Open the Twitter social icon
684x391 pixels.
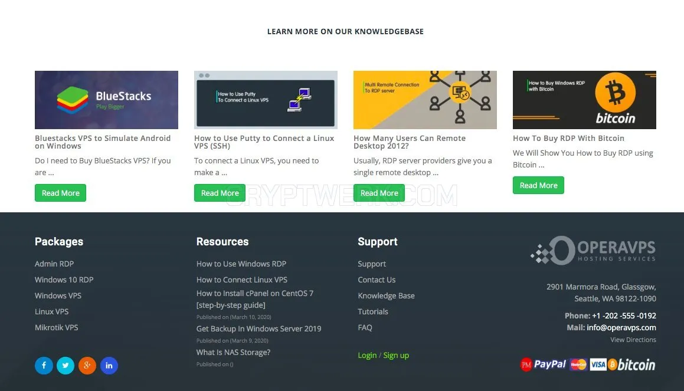pyautogui.click(x=66, y=365)
